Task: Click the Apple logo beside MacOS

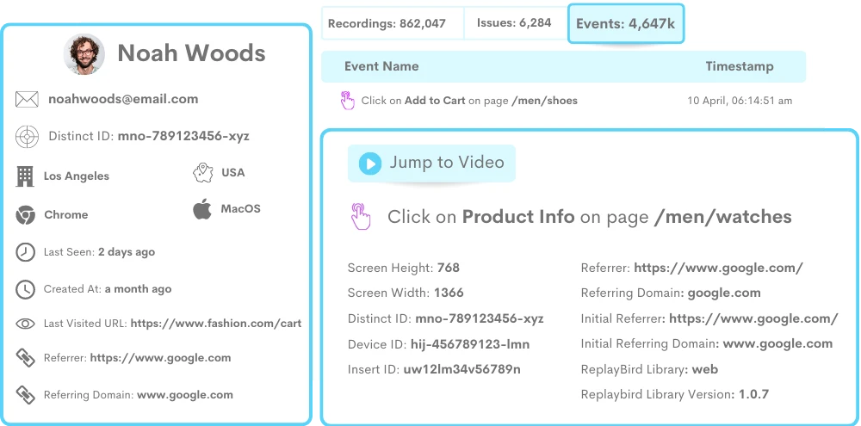Action: tap(202, 209)
